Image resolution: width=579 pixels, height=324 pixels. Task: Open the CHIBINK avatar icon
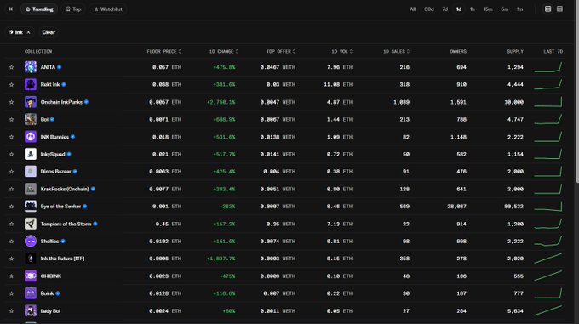click(31, 276)
